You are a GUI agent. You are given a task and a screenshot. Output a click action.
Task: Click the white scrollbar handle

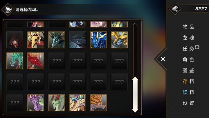click(x=135, y=94)
